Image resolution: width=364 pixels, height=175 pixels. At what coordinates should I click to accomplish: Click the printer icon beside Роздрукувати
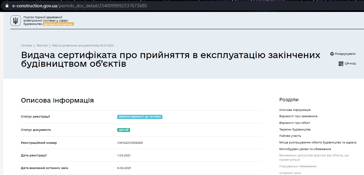(332, 54)
